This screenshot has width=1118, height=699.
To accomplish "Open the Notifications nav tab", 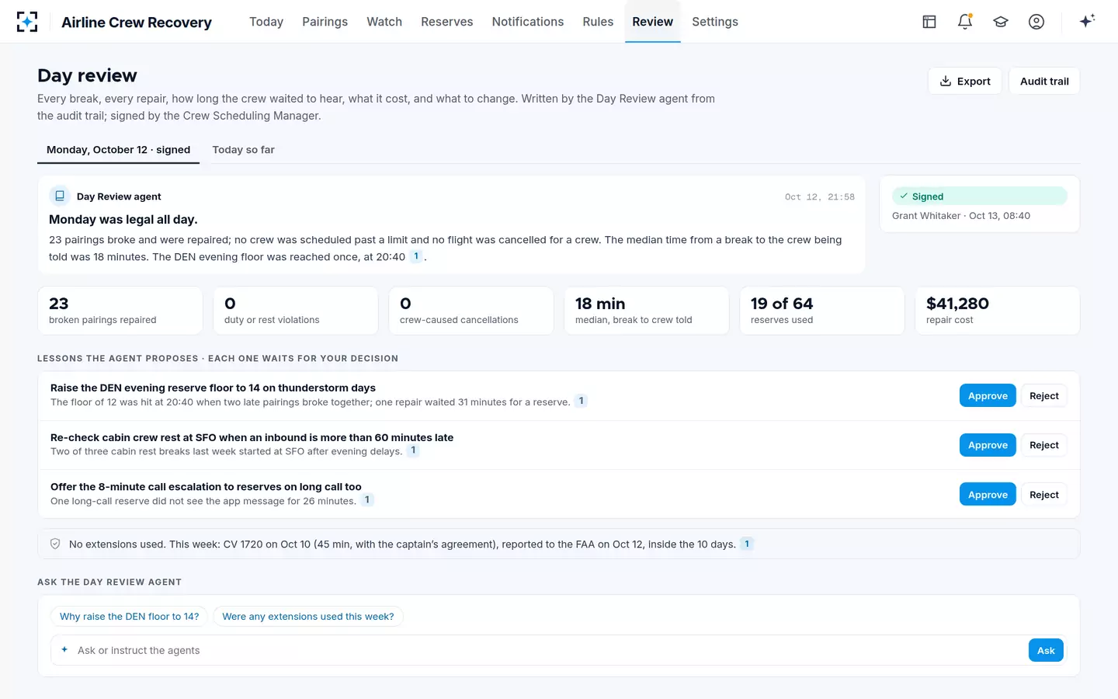I will coord(528,22).
